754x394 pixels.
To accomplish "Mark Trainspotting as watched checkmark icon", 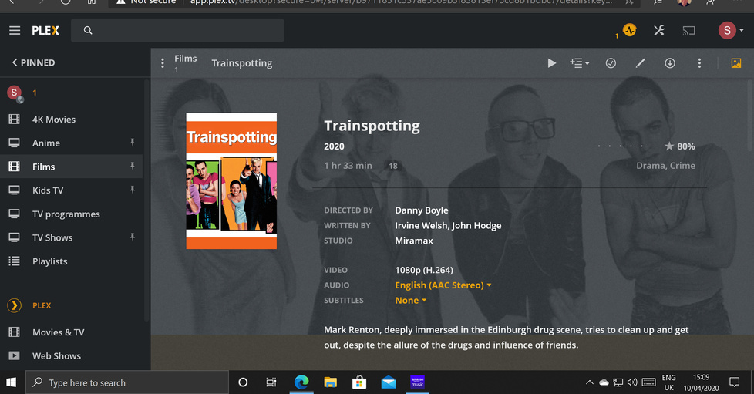I will pyautogui.click(x=611, y=63).
